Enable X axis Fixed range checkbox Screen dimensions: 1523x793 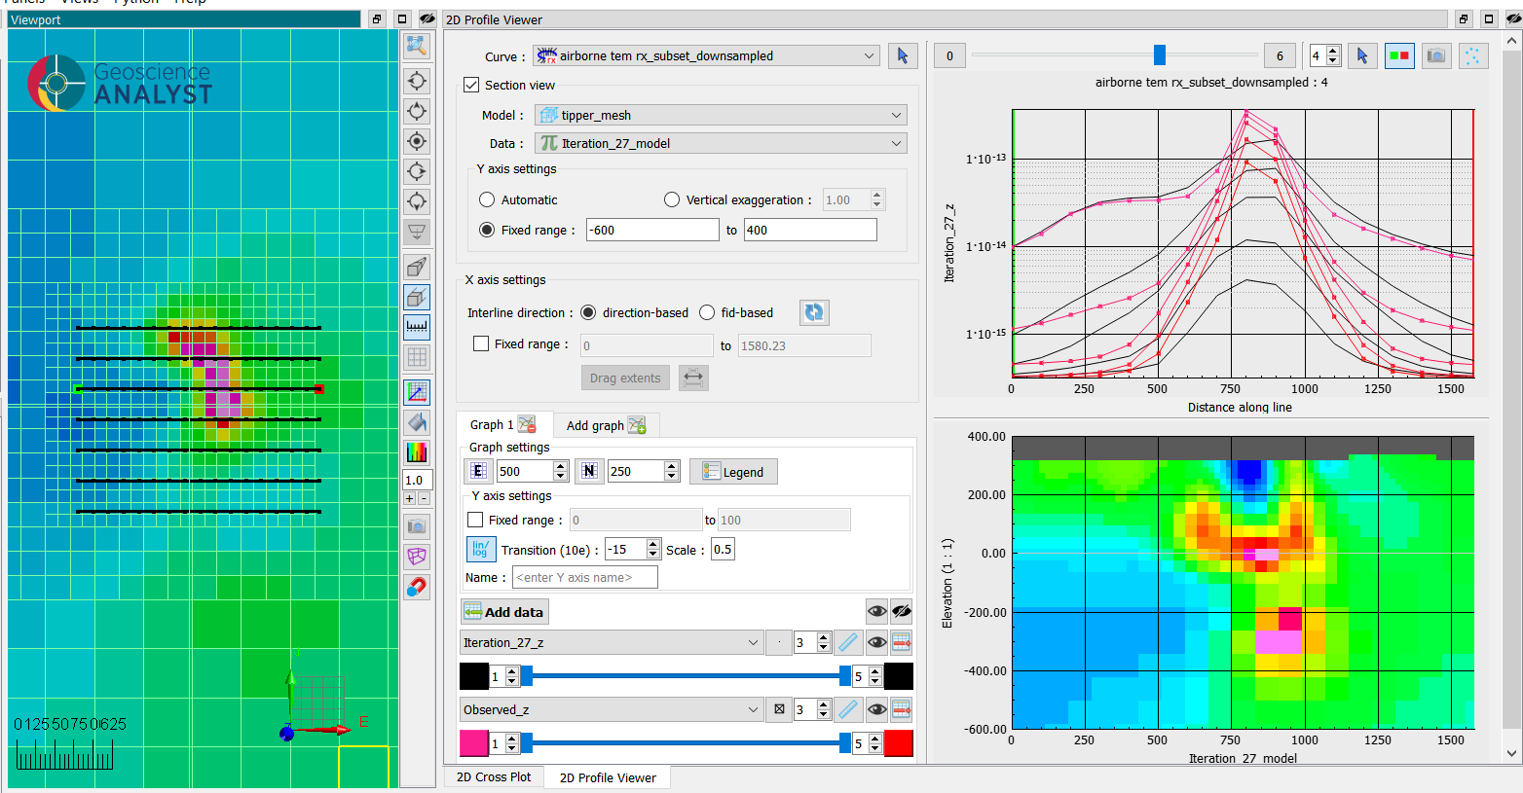481,343
